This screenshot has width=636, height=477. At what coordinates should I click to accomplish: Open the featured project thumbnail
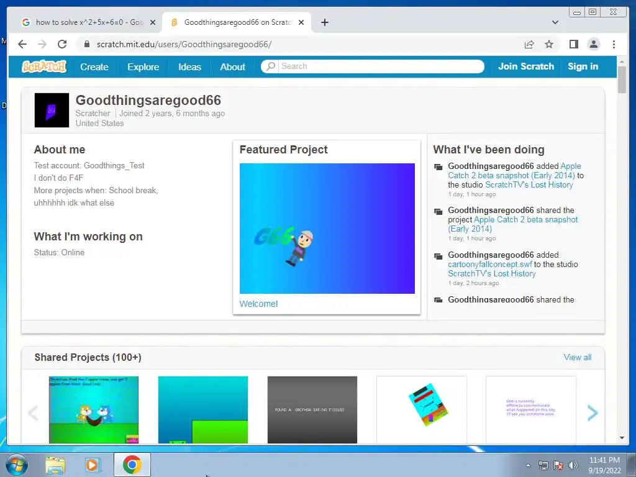click(327, 229)
